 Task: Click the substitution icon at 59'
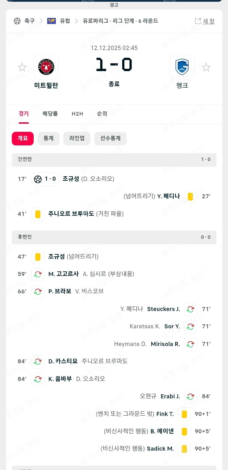[x=38, y=274]
